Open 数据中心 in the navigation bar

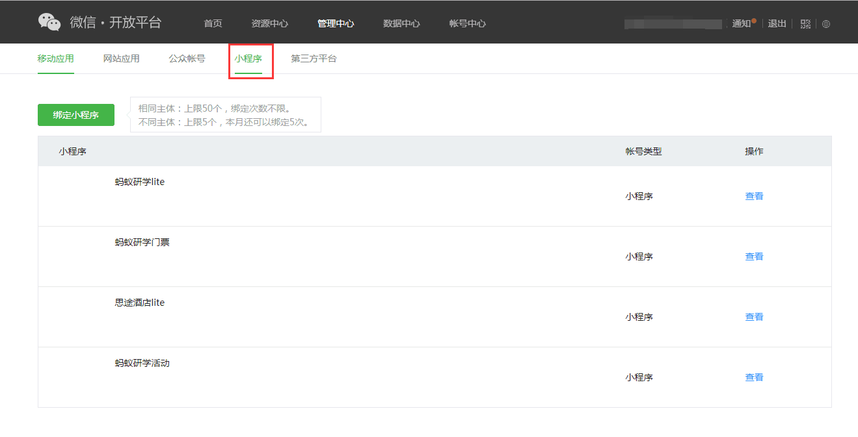401,23
